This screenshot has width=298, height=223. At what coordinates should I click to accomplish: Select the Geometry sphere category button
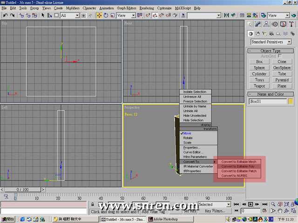(251, 34)
